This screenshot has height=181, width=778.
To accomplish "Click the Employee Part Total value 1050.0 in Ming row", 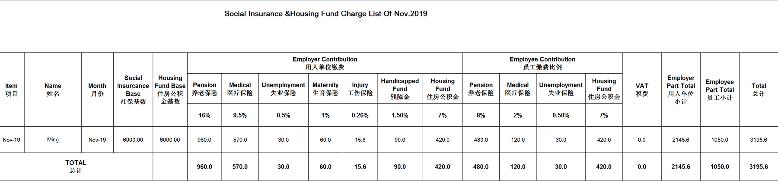I will pyautogui.click(x=720, y=140).
